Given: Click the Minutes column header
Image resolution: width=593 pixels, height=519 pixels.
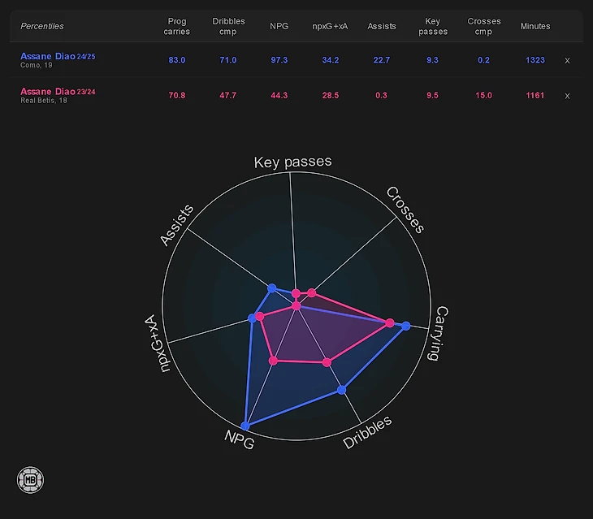Looking at the screenshot, I should pos(535,27).
